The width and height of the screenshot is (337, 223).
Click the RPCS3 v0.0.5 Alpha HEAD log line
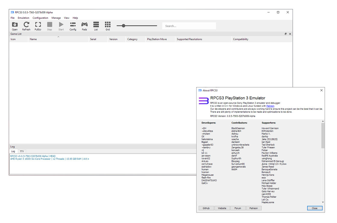point(33,156)
